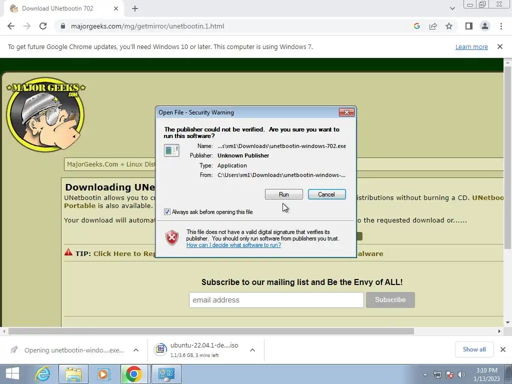Open the Learn more link
The image size is (512, 384).
(471, 46)
